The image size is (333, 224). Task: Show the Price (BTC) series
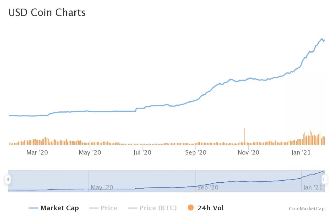pyautogui.click(x=158, y=208)
